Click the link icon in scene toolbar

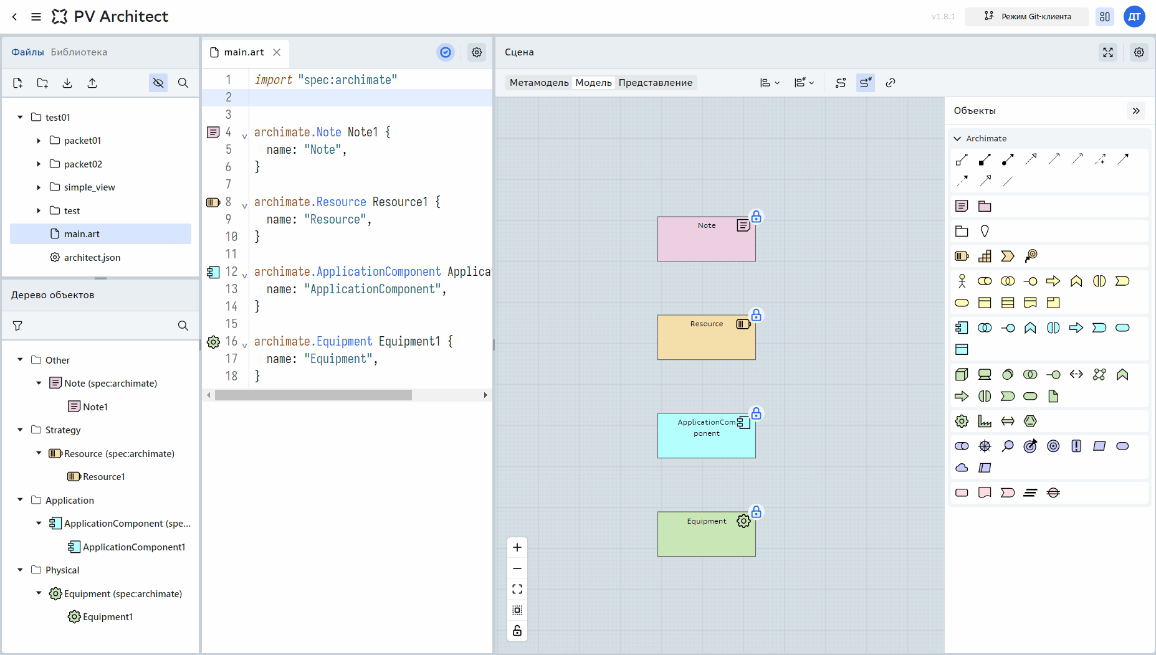pos(891,83)
